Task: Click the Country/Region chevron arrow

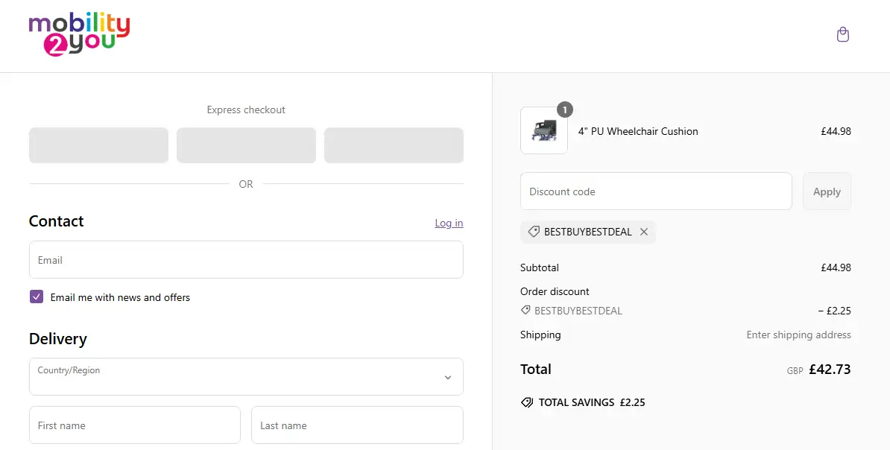Action: coord(448,378)
